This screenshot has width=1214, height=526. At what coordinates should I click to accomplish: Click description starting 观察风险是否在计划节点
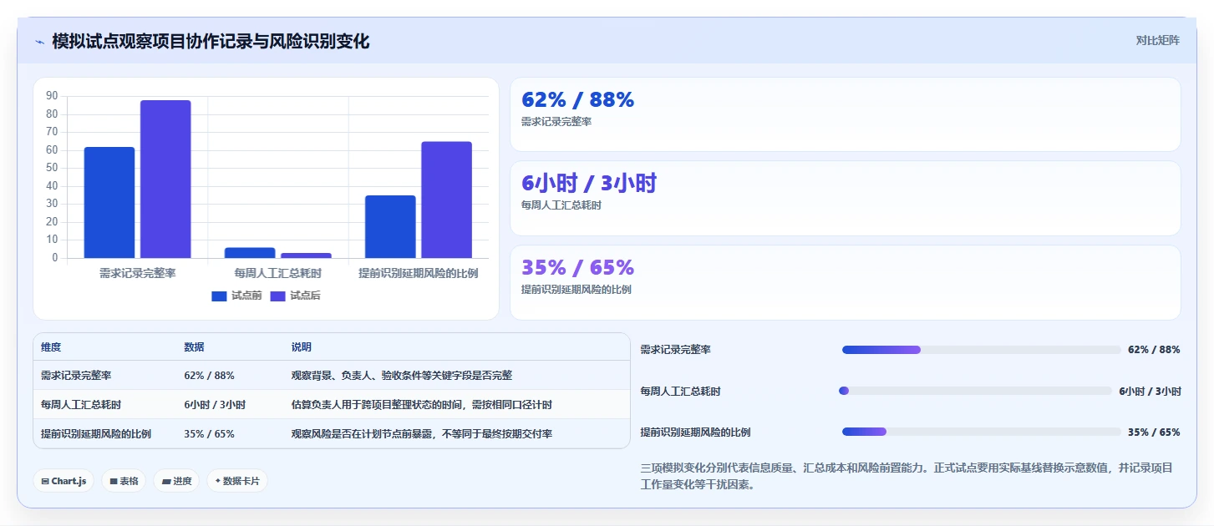point(421,434)
